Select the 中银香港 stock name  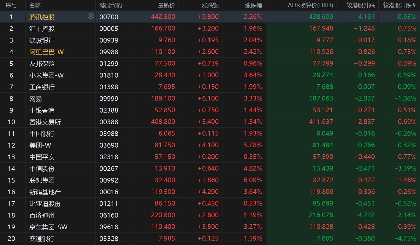click(x=42, y=110)
